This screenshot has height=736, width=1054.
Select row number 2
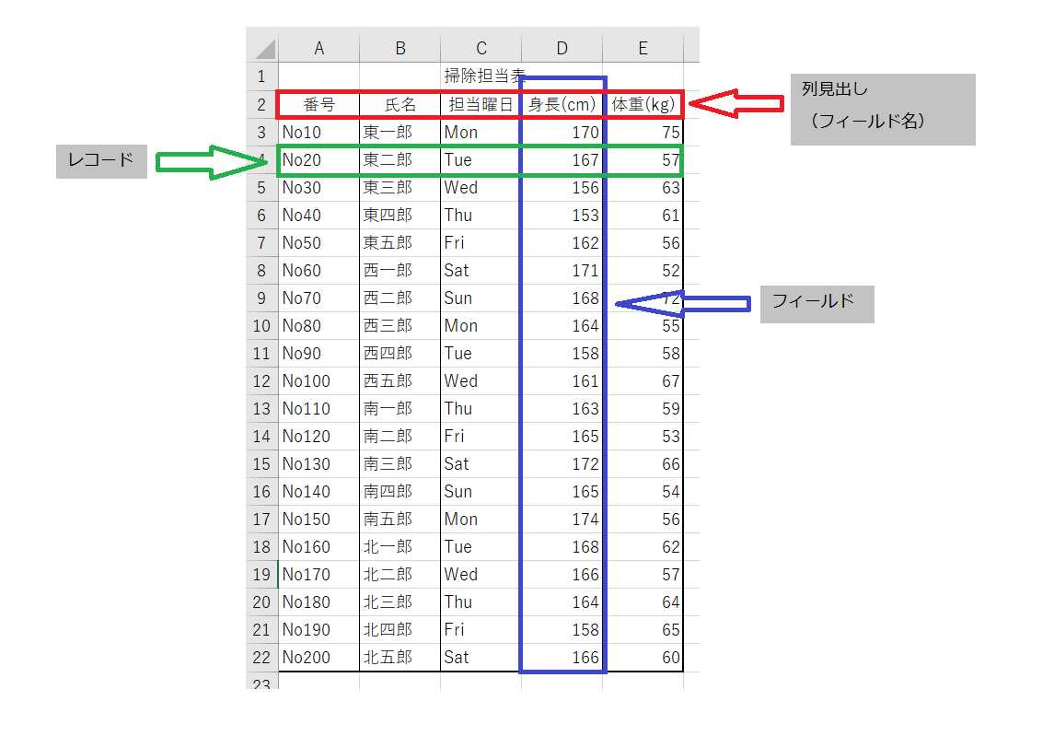point(262,104)
